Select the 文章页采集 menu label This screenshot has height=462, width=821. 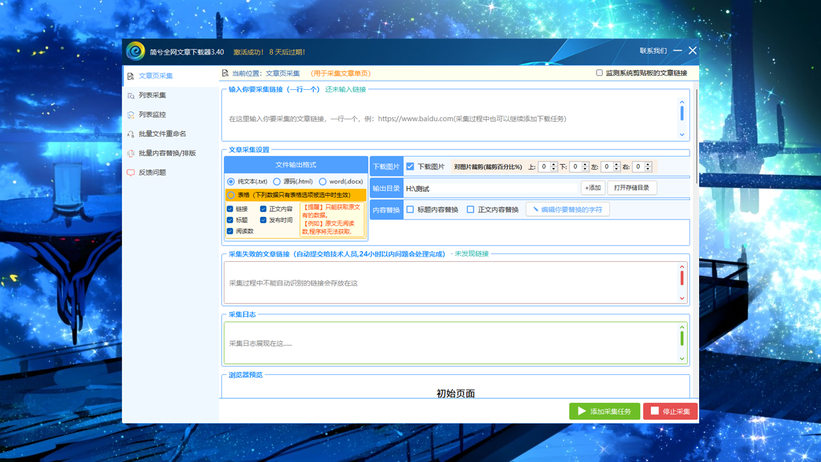tap(156, 76)
